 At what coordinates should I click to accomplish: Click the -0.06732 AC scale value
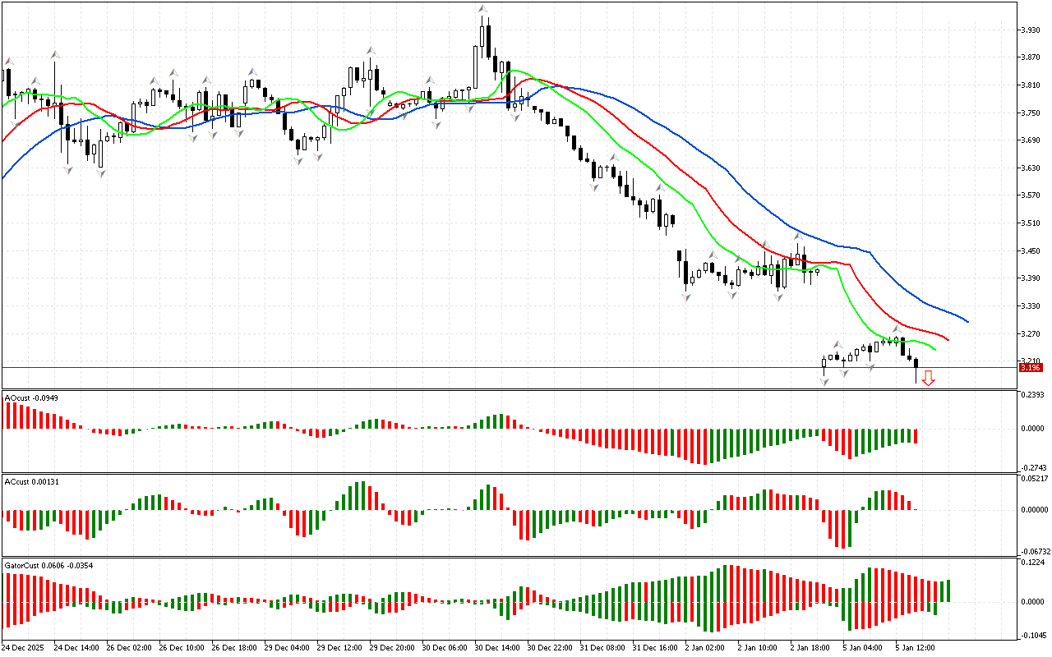[x=1032, y=552]
